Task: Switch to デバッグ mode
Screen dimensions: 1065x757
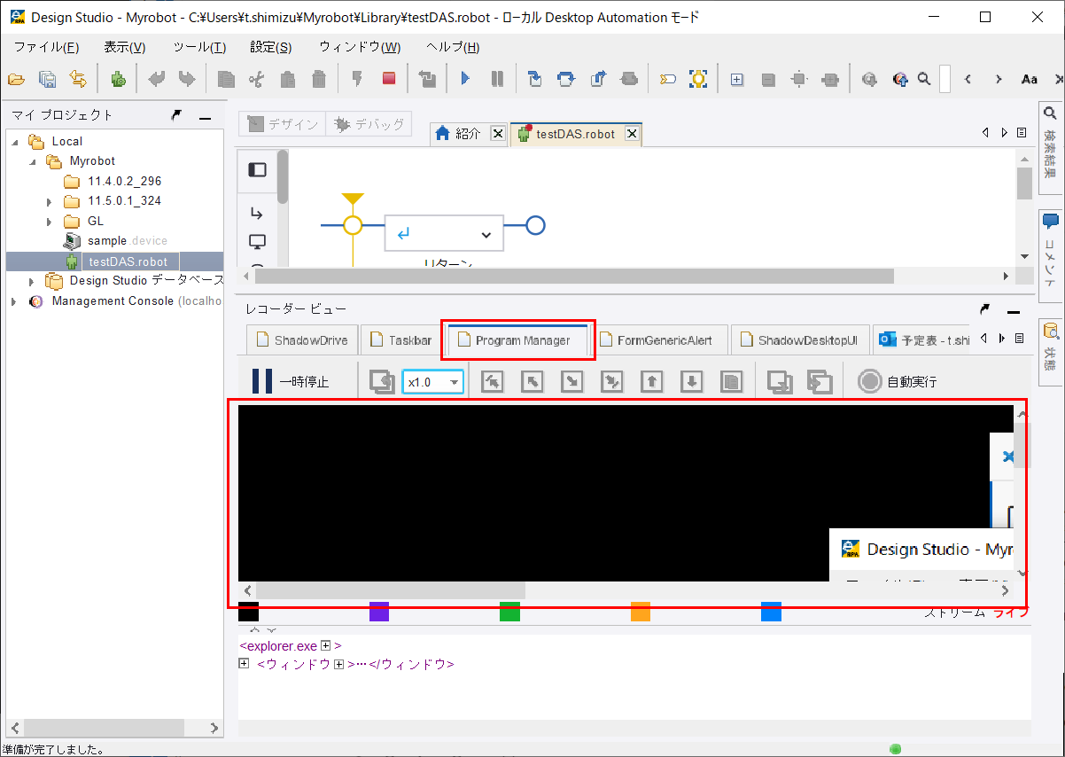Action: 369,125
